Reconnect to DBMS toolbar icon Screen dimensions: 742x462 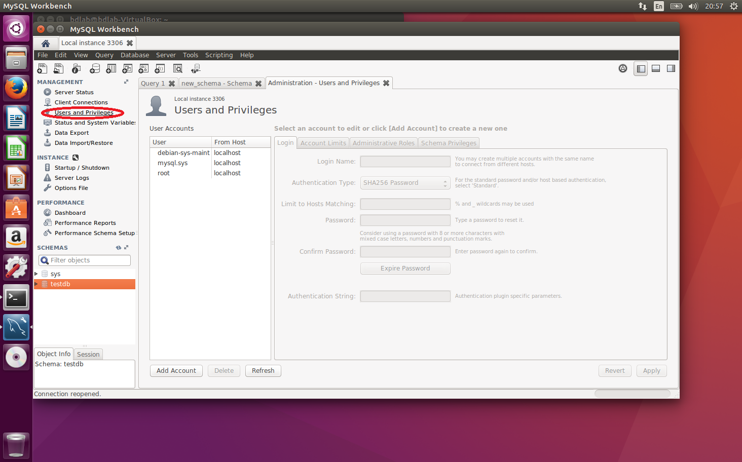click(196, 68)
